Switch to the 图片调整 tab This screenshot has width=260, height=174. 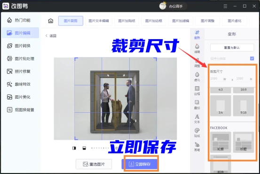click(208, 21)
